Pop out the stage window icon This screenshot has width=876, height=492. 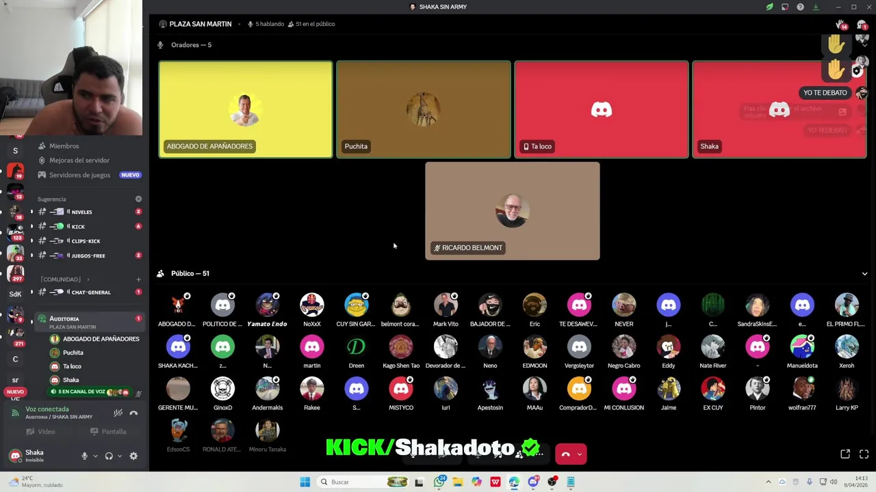pyautogui.click(x=845, y=454)
